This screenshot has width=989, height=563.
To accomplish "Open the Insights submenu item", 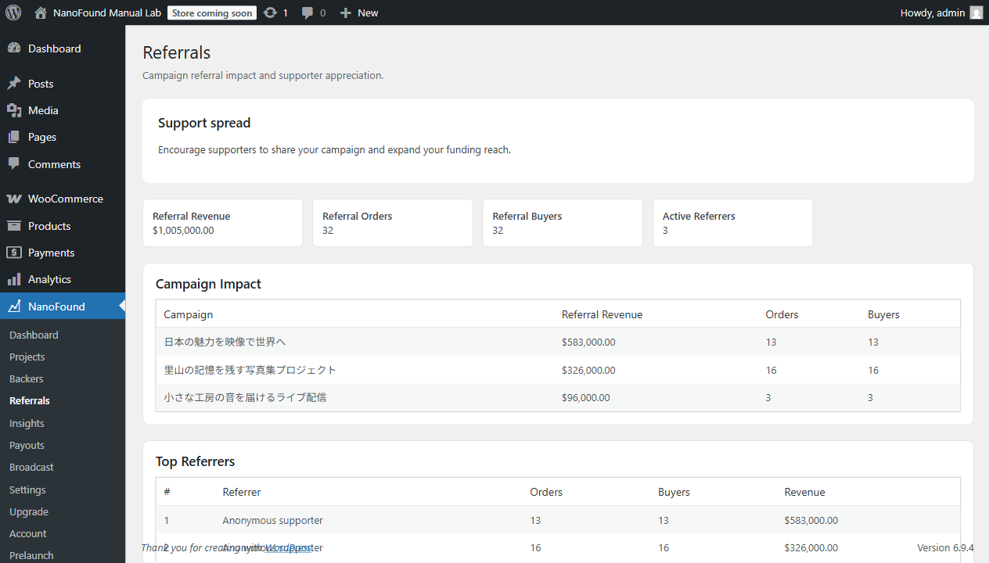I will tap(27, 423).
